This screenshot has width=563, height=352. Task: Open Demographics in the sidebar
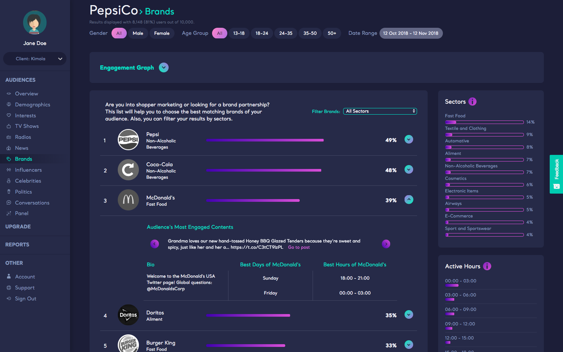(32, 104)
